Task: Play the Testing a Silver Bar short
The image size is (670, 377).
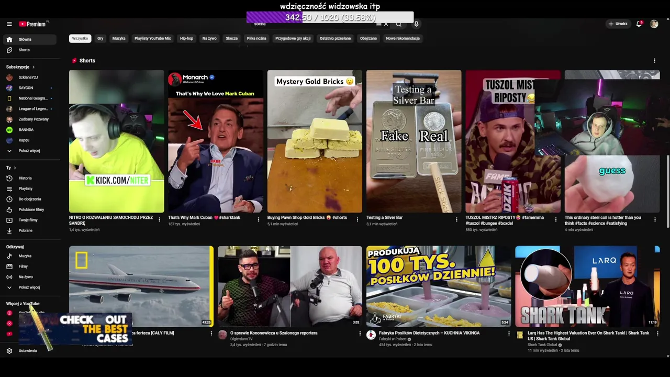Action: (414, 141)
